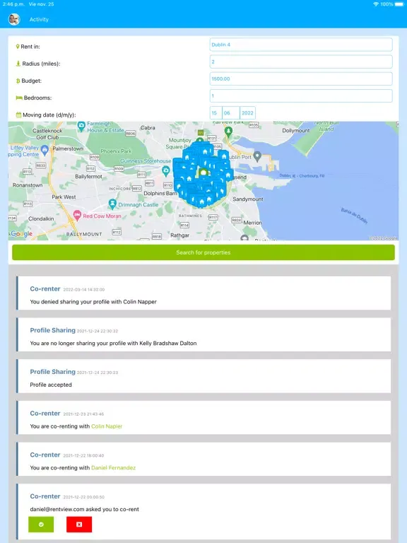The width and height of the screenshot is (407, 543).
Task: Select the Profile accepted activity entry
Action: [203, 376]
